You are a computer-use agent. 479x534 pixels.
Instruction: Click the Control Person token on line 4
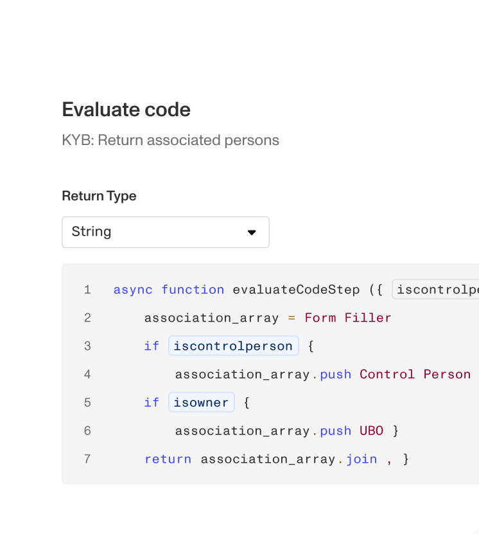[x=417, y=374]
